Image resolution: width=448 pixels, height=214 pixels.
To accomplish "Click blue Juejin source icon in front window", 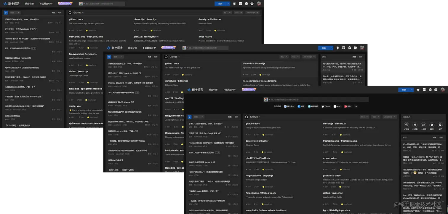I will tap(189, 117).
